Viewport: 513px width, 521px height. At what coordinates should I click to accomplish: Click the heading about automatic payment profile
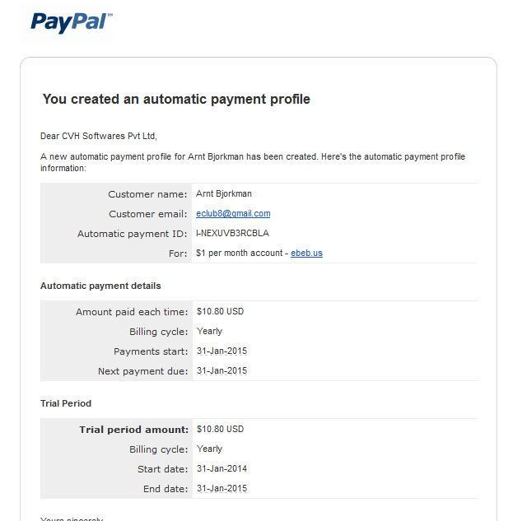[176, 99]
